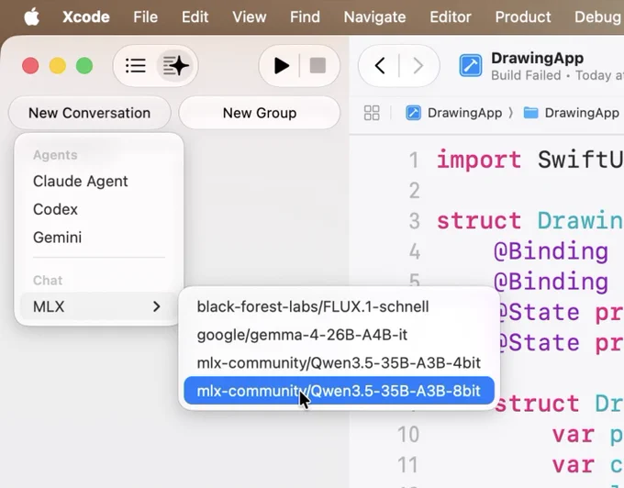
Task: Open the Apple menu
Action: [x=31, y=17]
